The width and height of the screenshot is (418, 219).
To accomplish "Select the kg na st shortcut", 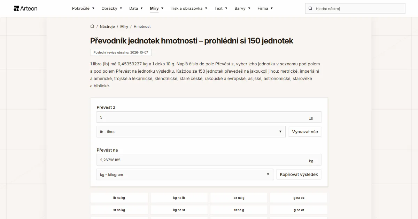I will click(179, 210).
